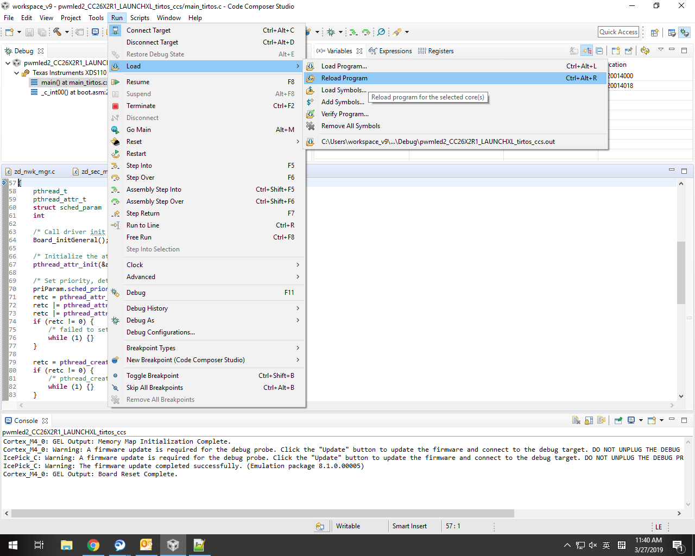Close the Variables view tab
This screenshot has width=695, height=556.
pyautogui.click(x=359, y=51)
